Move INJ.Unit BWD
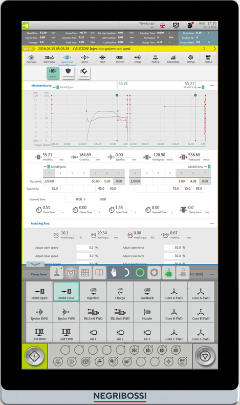Image resolution: width=240 pixels, height=405 pixels. 120,312
